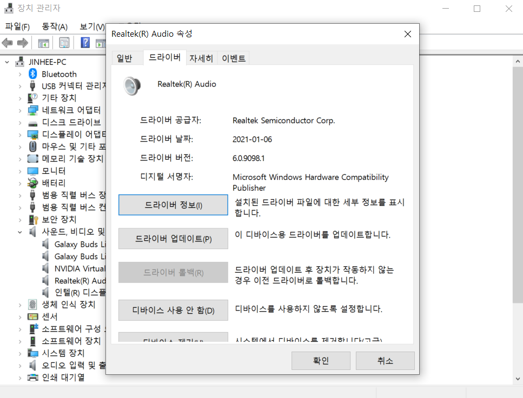Expand the 센서 category
Viewport: 523px width, 398px height.
coord(19,317)
